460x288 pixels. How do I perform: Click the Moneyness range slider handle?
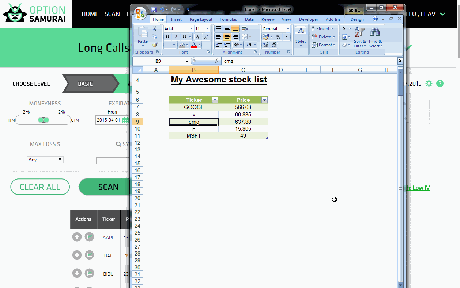44,120
